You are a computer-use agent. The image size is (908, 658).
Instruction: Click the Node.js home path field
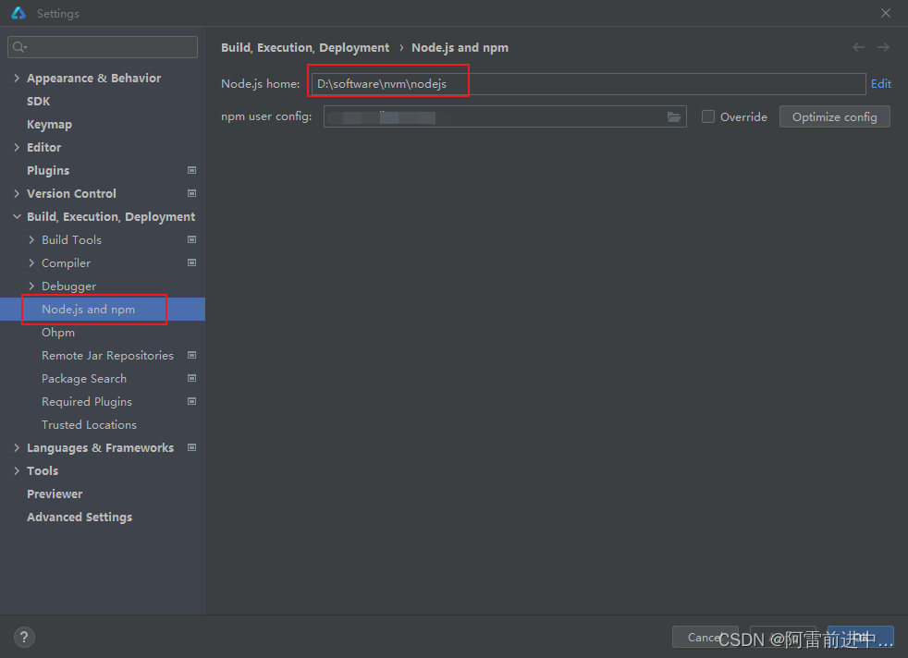(588, 84)
